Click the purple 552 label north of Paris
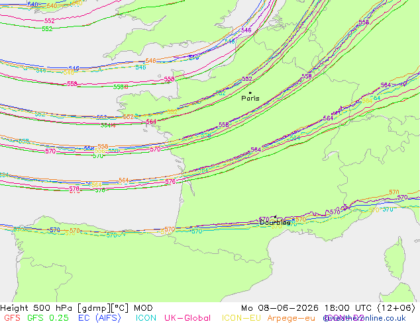The height and width of the screenshot is (324, 420). pos(247,79)
